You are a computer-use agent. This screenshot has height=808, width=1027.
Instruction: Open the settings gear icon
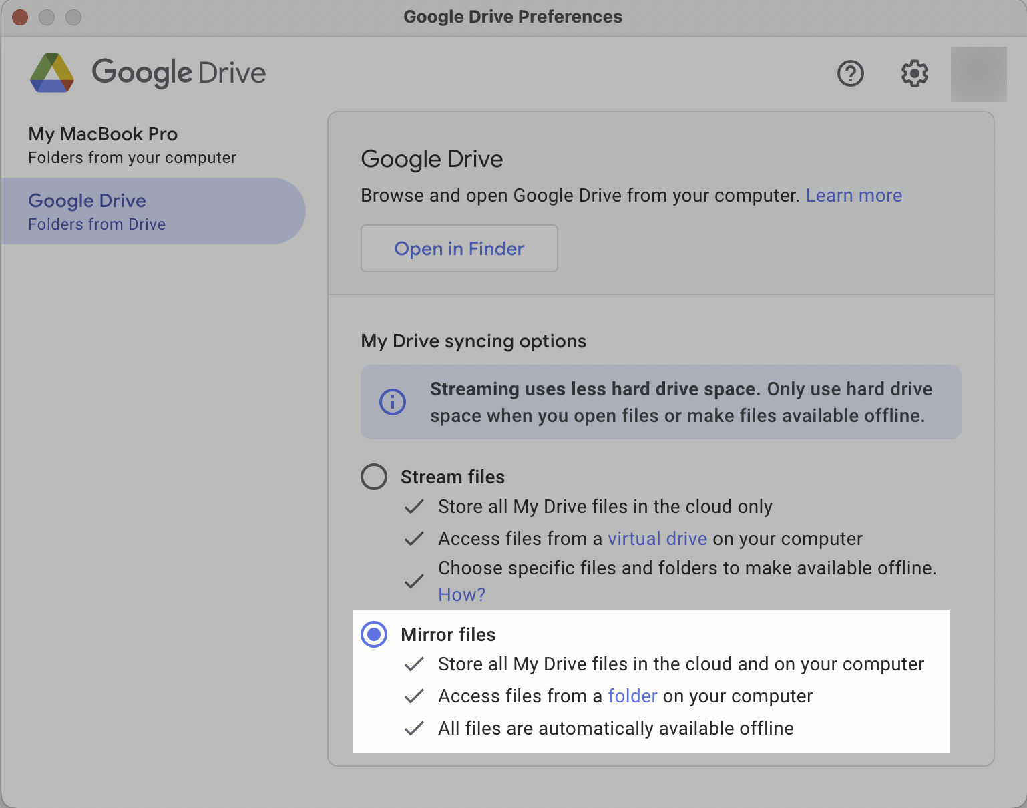[x=914, y=73]
